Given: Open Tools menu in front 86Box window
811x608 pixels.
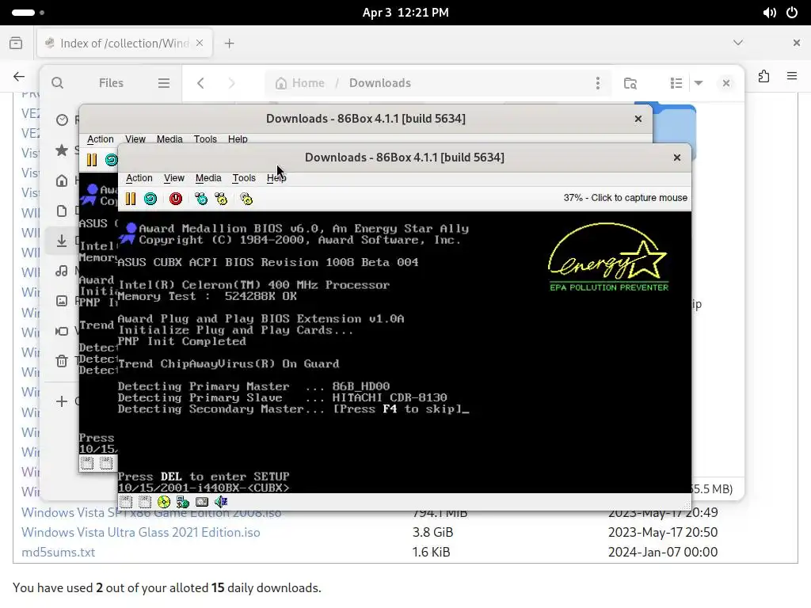Looking at the screenshot, I should [x=244, y=178].
